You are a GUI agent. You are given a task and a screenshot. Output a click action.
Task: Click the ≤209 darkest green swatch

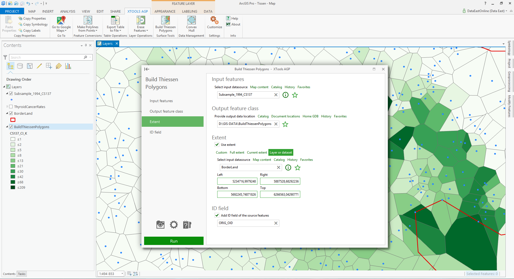click(x=13, y=187)
